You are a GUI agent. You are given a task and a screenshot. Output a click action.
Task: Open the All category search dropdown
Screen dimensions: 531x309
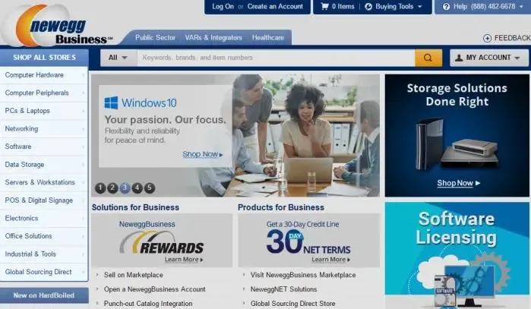[x=119, y=58]
